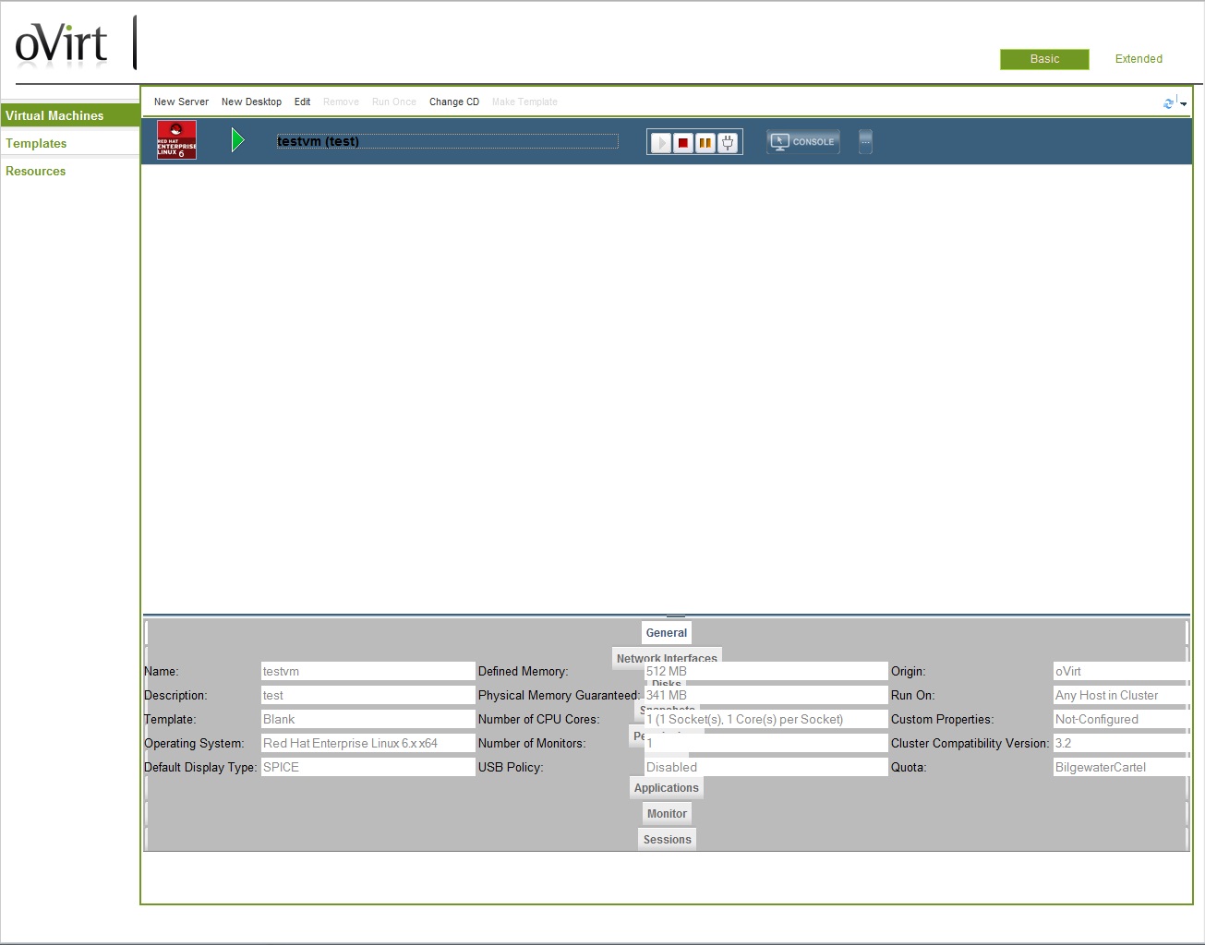Switch to Extended view
The height and width of the screenshot is (945, 1205).
(x=1138, y=59)
